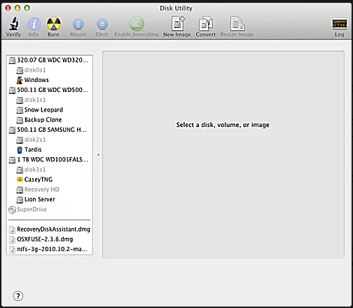Open the Info toolbar icon
Image resolution: width=353 pixels, height=308 pixels.
(34, 24)
